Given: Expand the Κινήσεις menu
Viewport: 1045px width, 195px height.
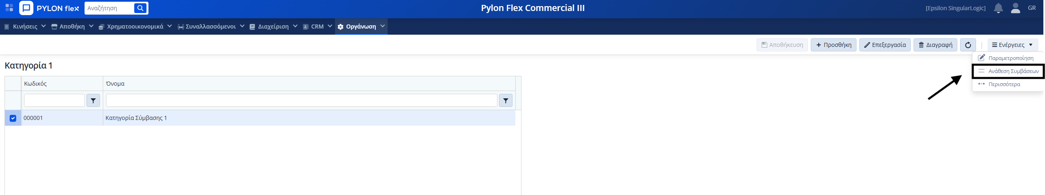Looking at the screenshot, I should 25,27.
